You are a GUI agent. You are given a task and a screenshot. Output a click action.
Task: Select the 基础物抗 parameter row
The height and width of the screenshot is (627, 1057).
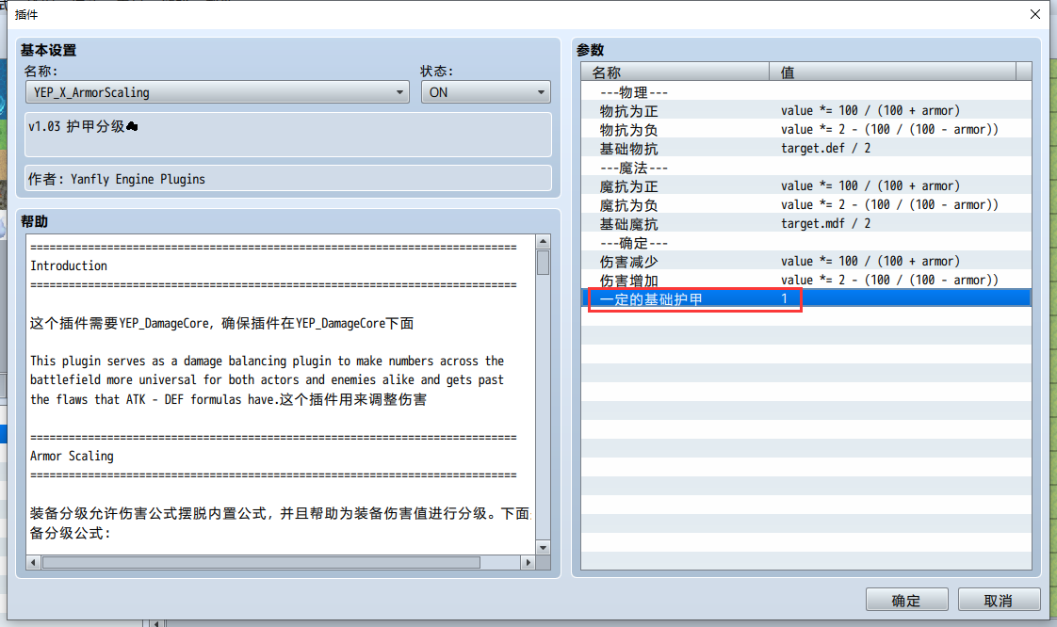pyautogui.click(x=806, y=148)
